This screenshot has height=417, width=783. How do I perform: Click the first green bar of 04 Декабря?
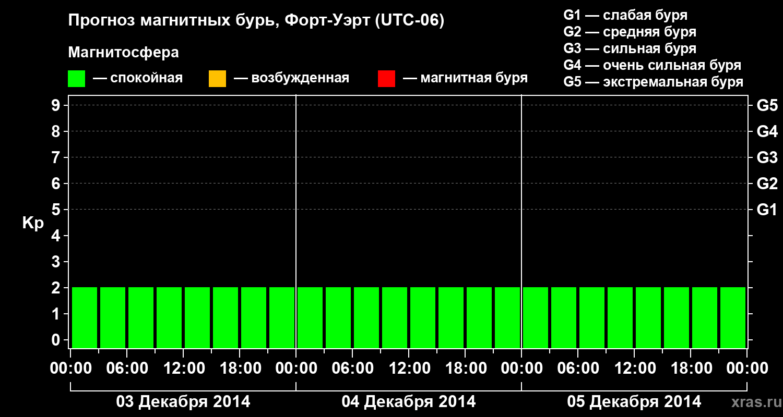(x=310, y=317)
